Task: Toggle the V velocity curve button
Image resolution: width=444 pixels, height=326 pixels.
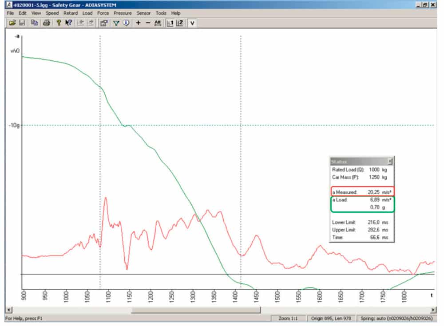Action: click(x=192, y=23)
